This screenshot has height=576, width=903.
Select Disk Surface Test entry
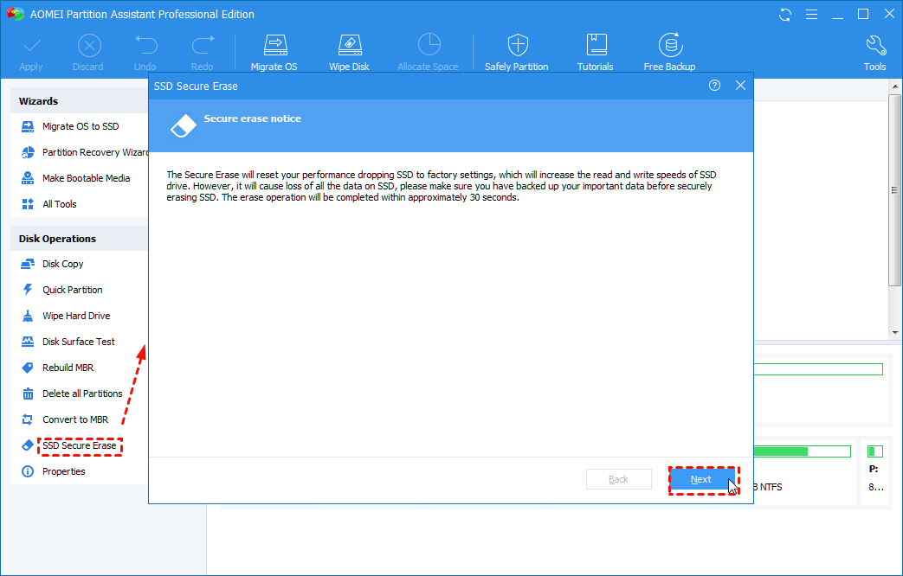tap(78, 342)
